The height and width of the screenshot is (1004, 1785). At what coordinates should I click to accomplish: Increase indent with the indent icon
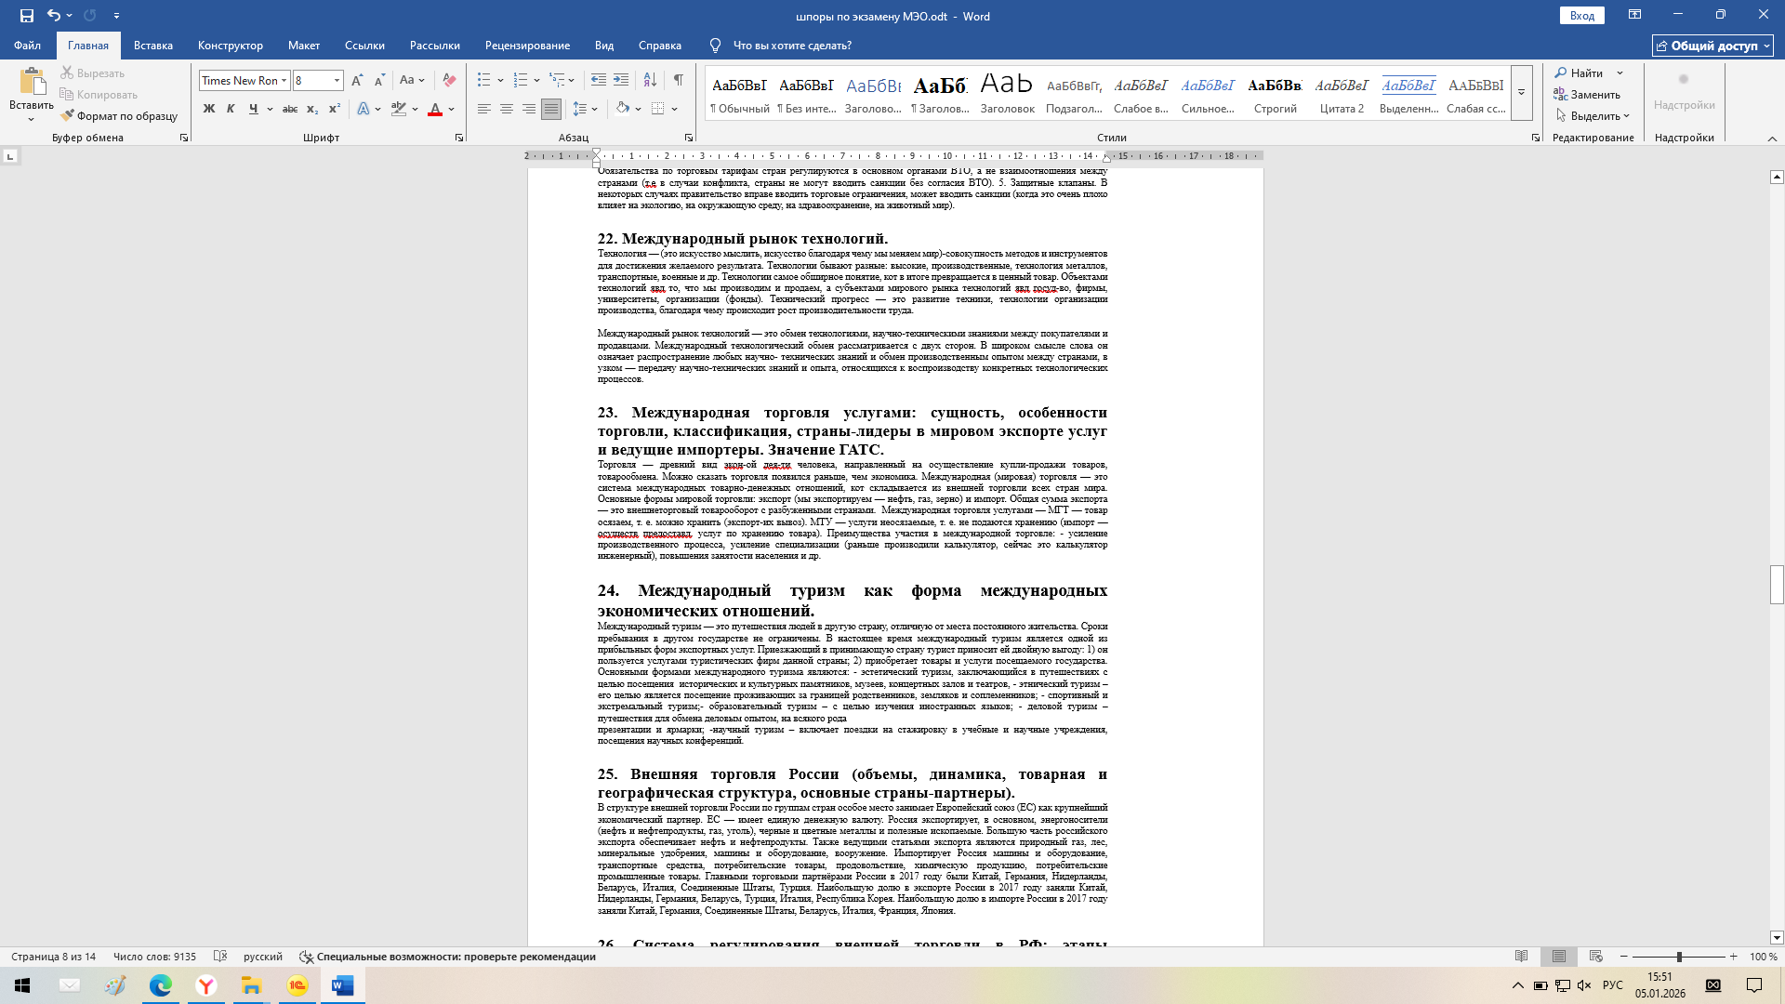[621, 80]
